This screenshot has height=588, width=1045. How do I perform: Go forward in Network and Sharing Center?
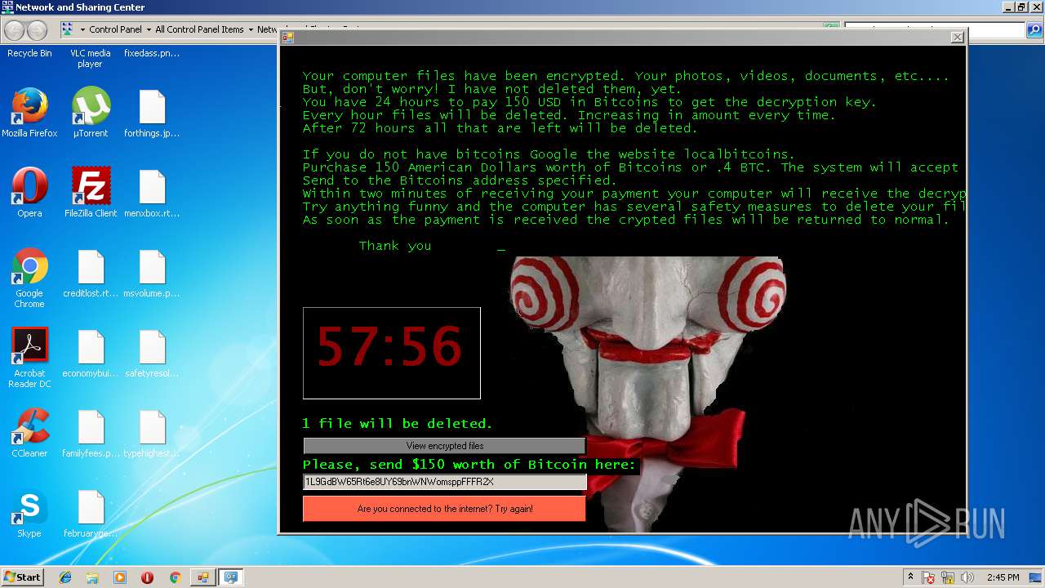[37, 30]
